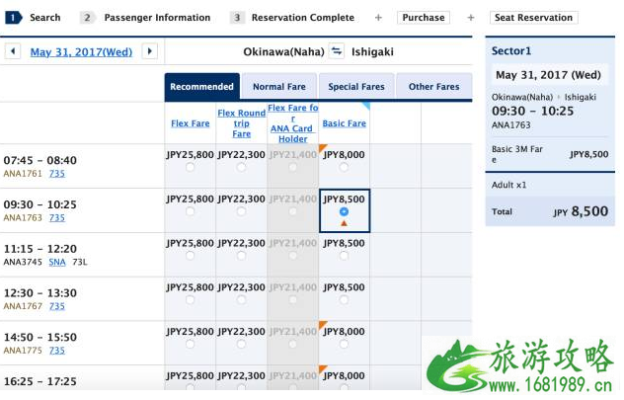Screen dimensions: 624x400
Task: Open aircraft type 735 link for ANA1775
Action: pos(57,351)
